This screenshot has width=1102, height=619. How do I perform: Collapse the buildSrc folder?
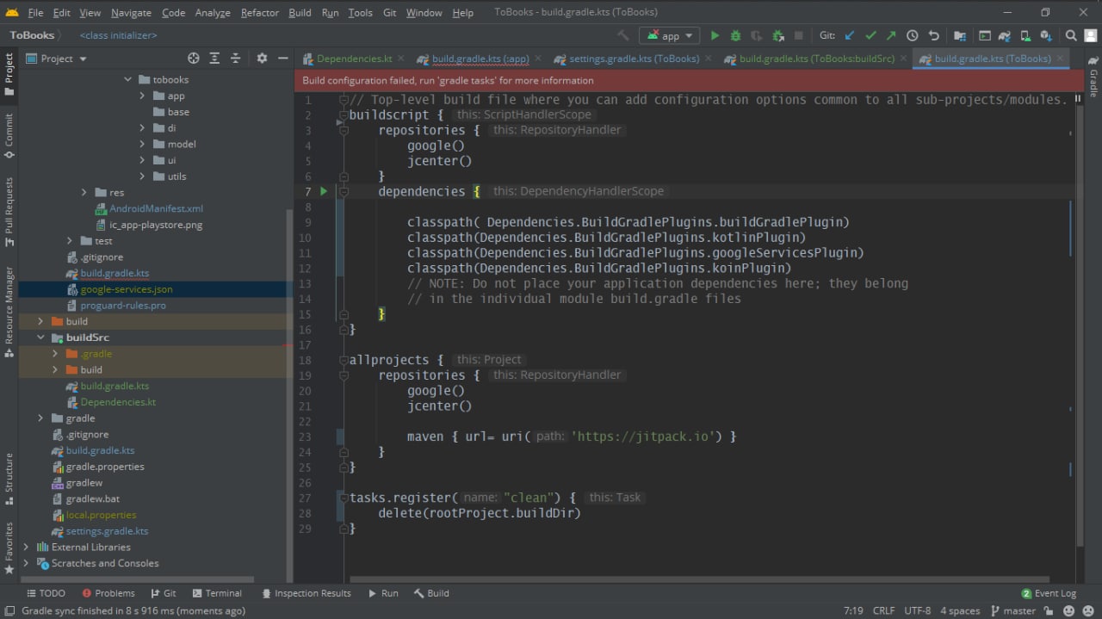click(41, 337)
